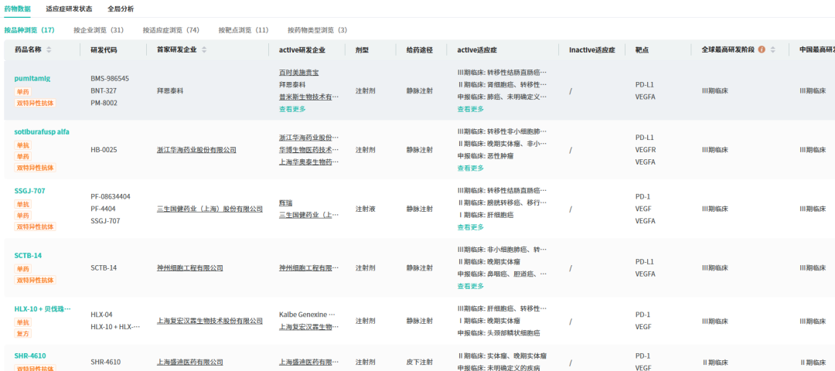Select 按适应症浏览 (74) view

tap(171, 30)
